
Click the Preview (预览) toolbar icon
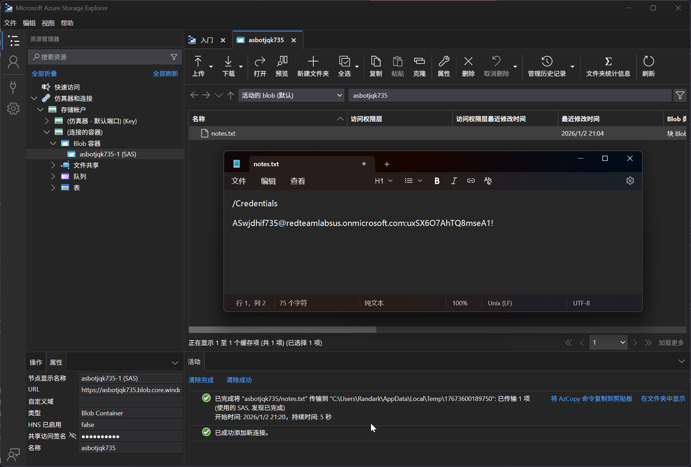coord(282,66)
